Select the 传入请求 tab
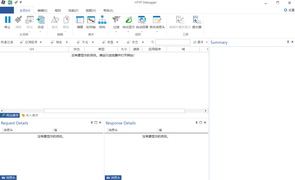Viewport: 295px width, 180px height. (x=30, y=115)
